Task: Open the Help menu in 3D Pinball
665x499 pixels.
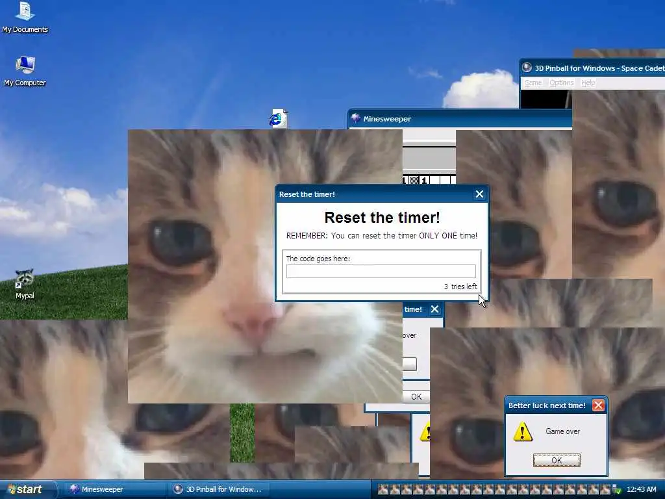Action: (588, 83)
